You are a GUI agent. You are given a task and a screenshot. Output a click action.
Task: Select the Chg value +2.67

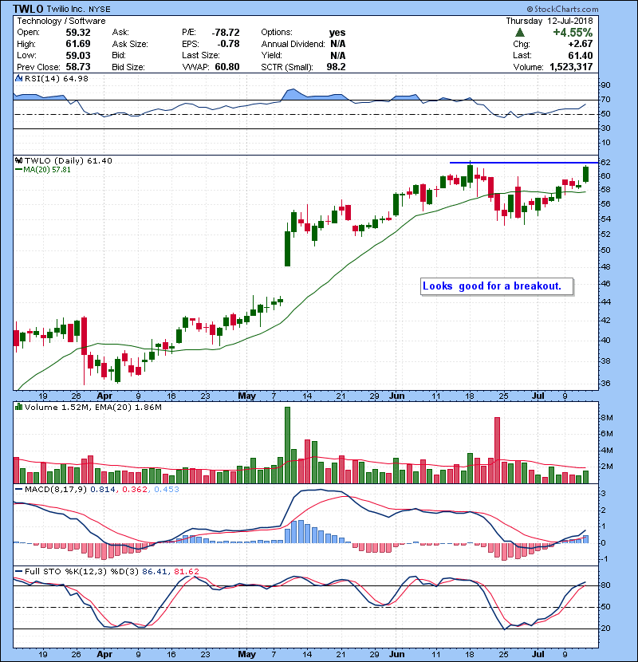point(580,44)
